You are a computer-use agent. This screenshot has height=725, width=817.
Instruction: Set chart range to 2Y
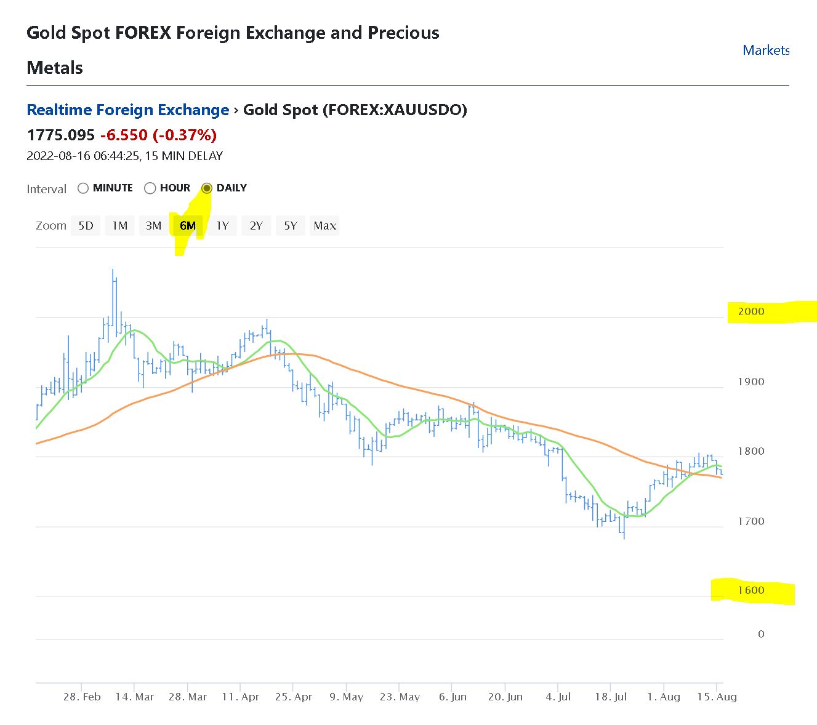coord(256,226)
